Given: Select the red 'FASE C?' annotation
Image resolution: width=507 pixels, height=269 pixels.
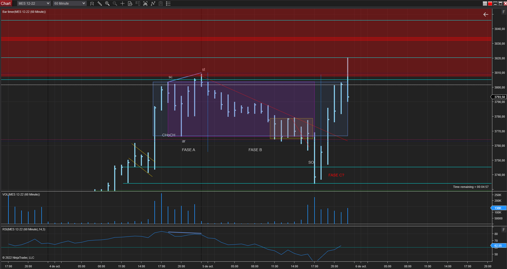Looking at the screenshot, I should pyautogui.click(x=336, y=175).
